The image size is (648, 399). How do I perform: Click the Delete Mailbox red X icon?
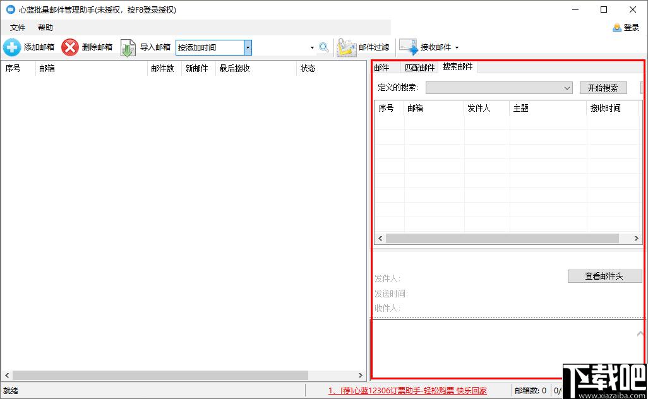coord(70,47)
